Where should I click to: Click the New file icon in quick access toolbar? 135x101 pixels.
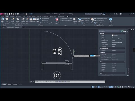(x=5, y=14)
